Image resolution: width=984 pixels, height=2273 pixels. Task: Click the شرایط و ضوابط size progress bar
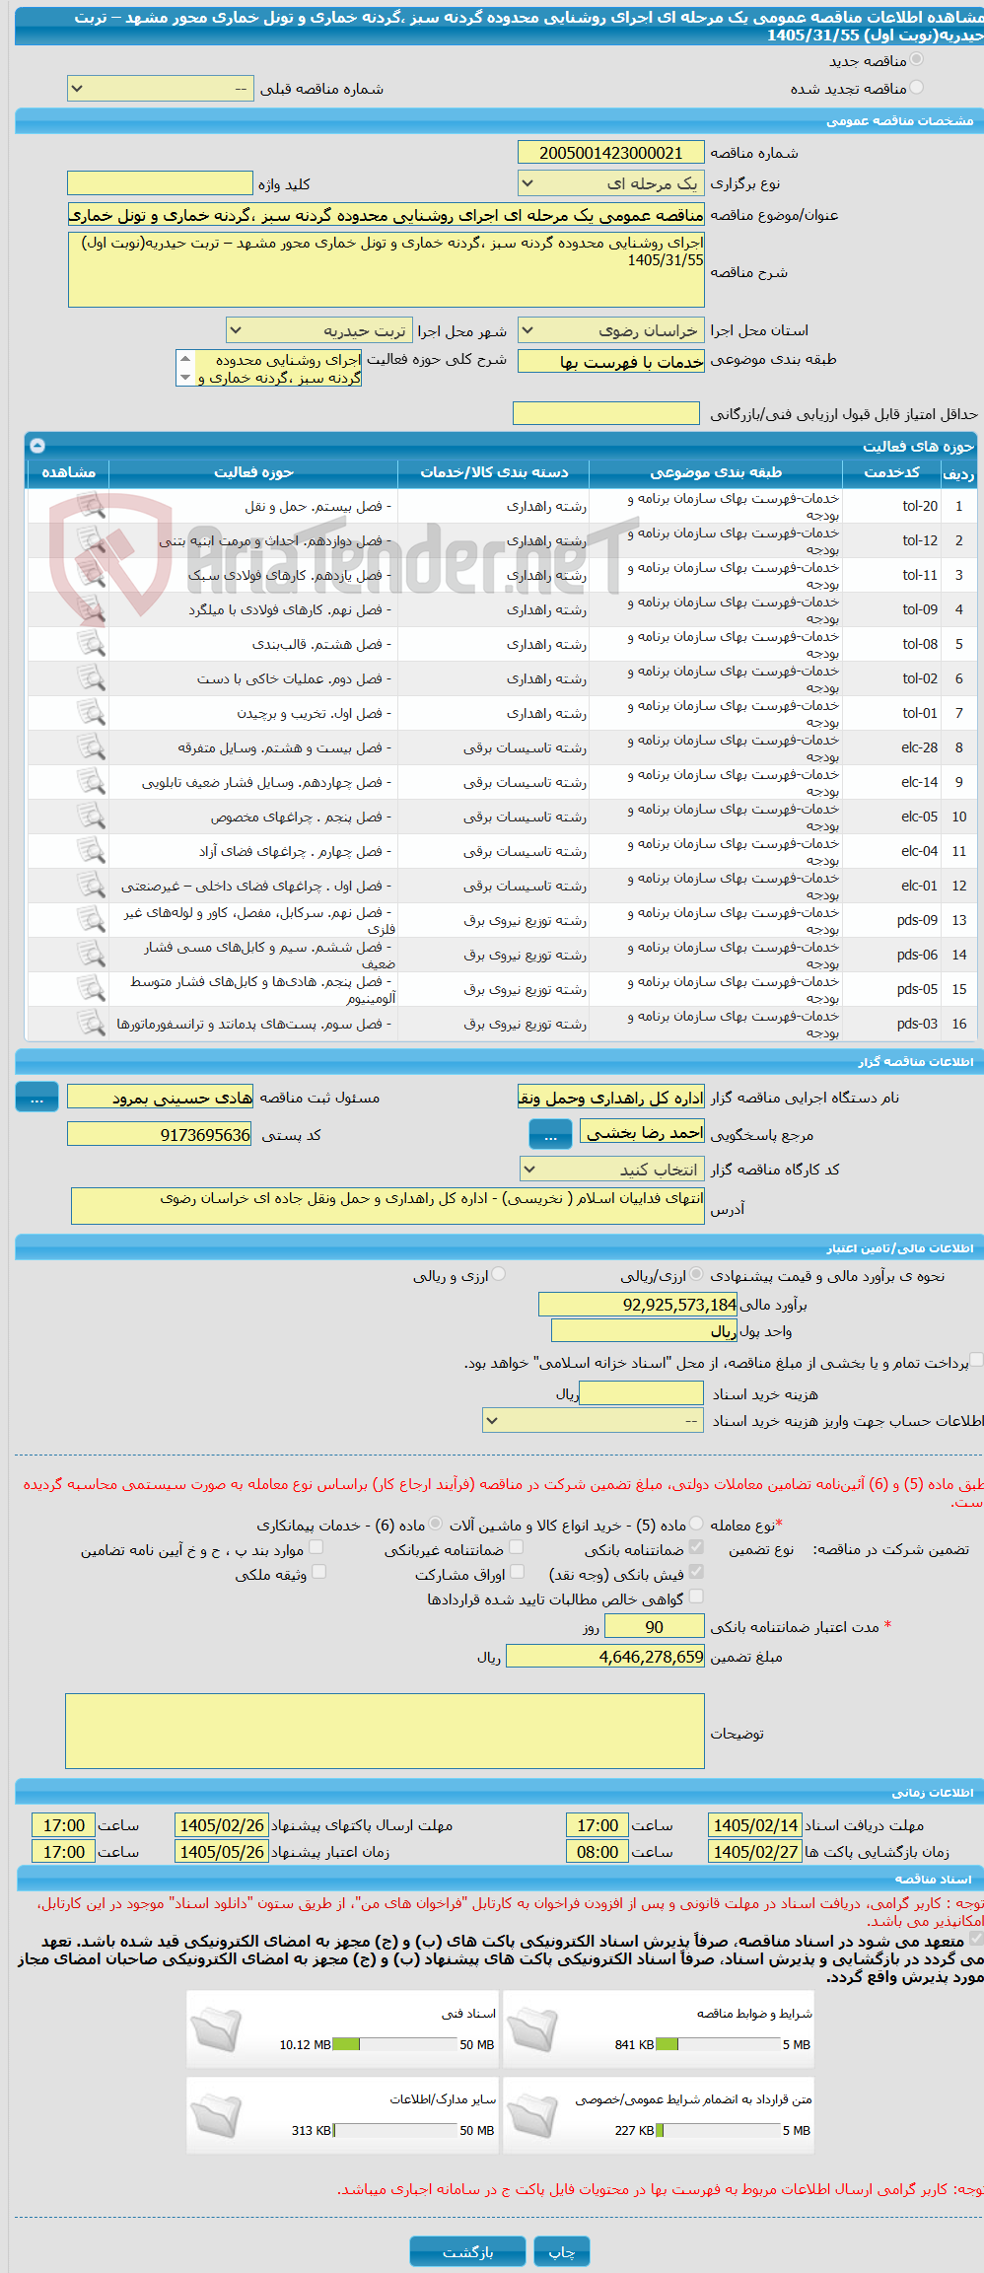coord(718,2044)
